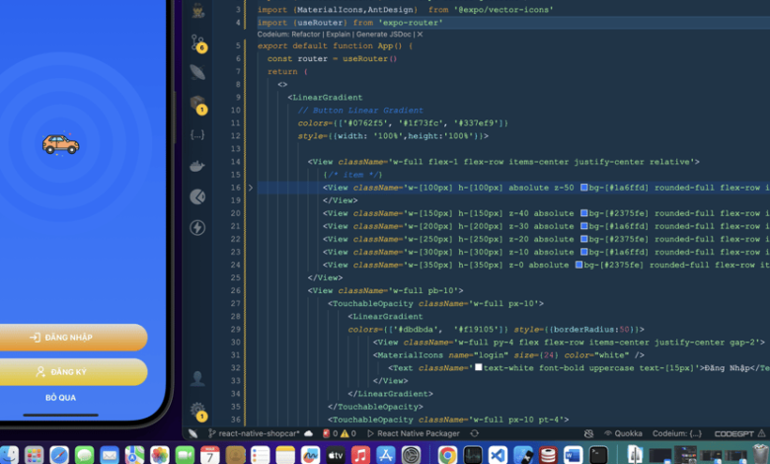This screenshot has width=770, height=464.
Task: Dismiss Codeium code lens with X icon
Action: [420, 35]
